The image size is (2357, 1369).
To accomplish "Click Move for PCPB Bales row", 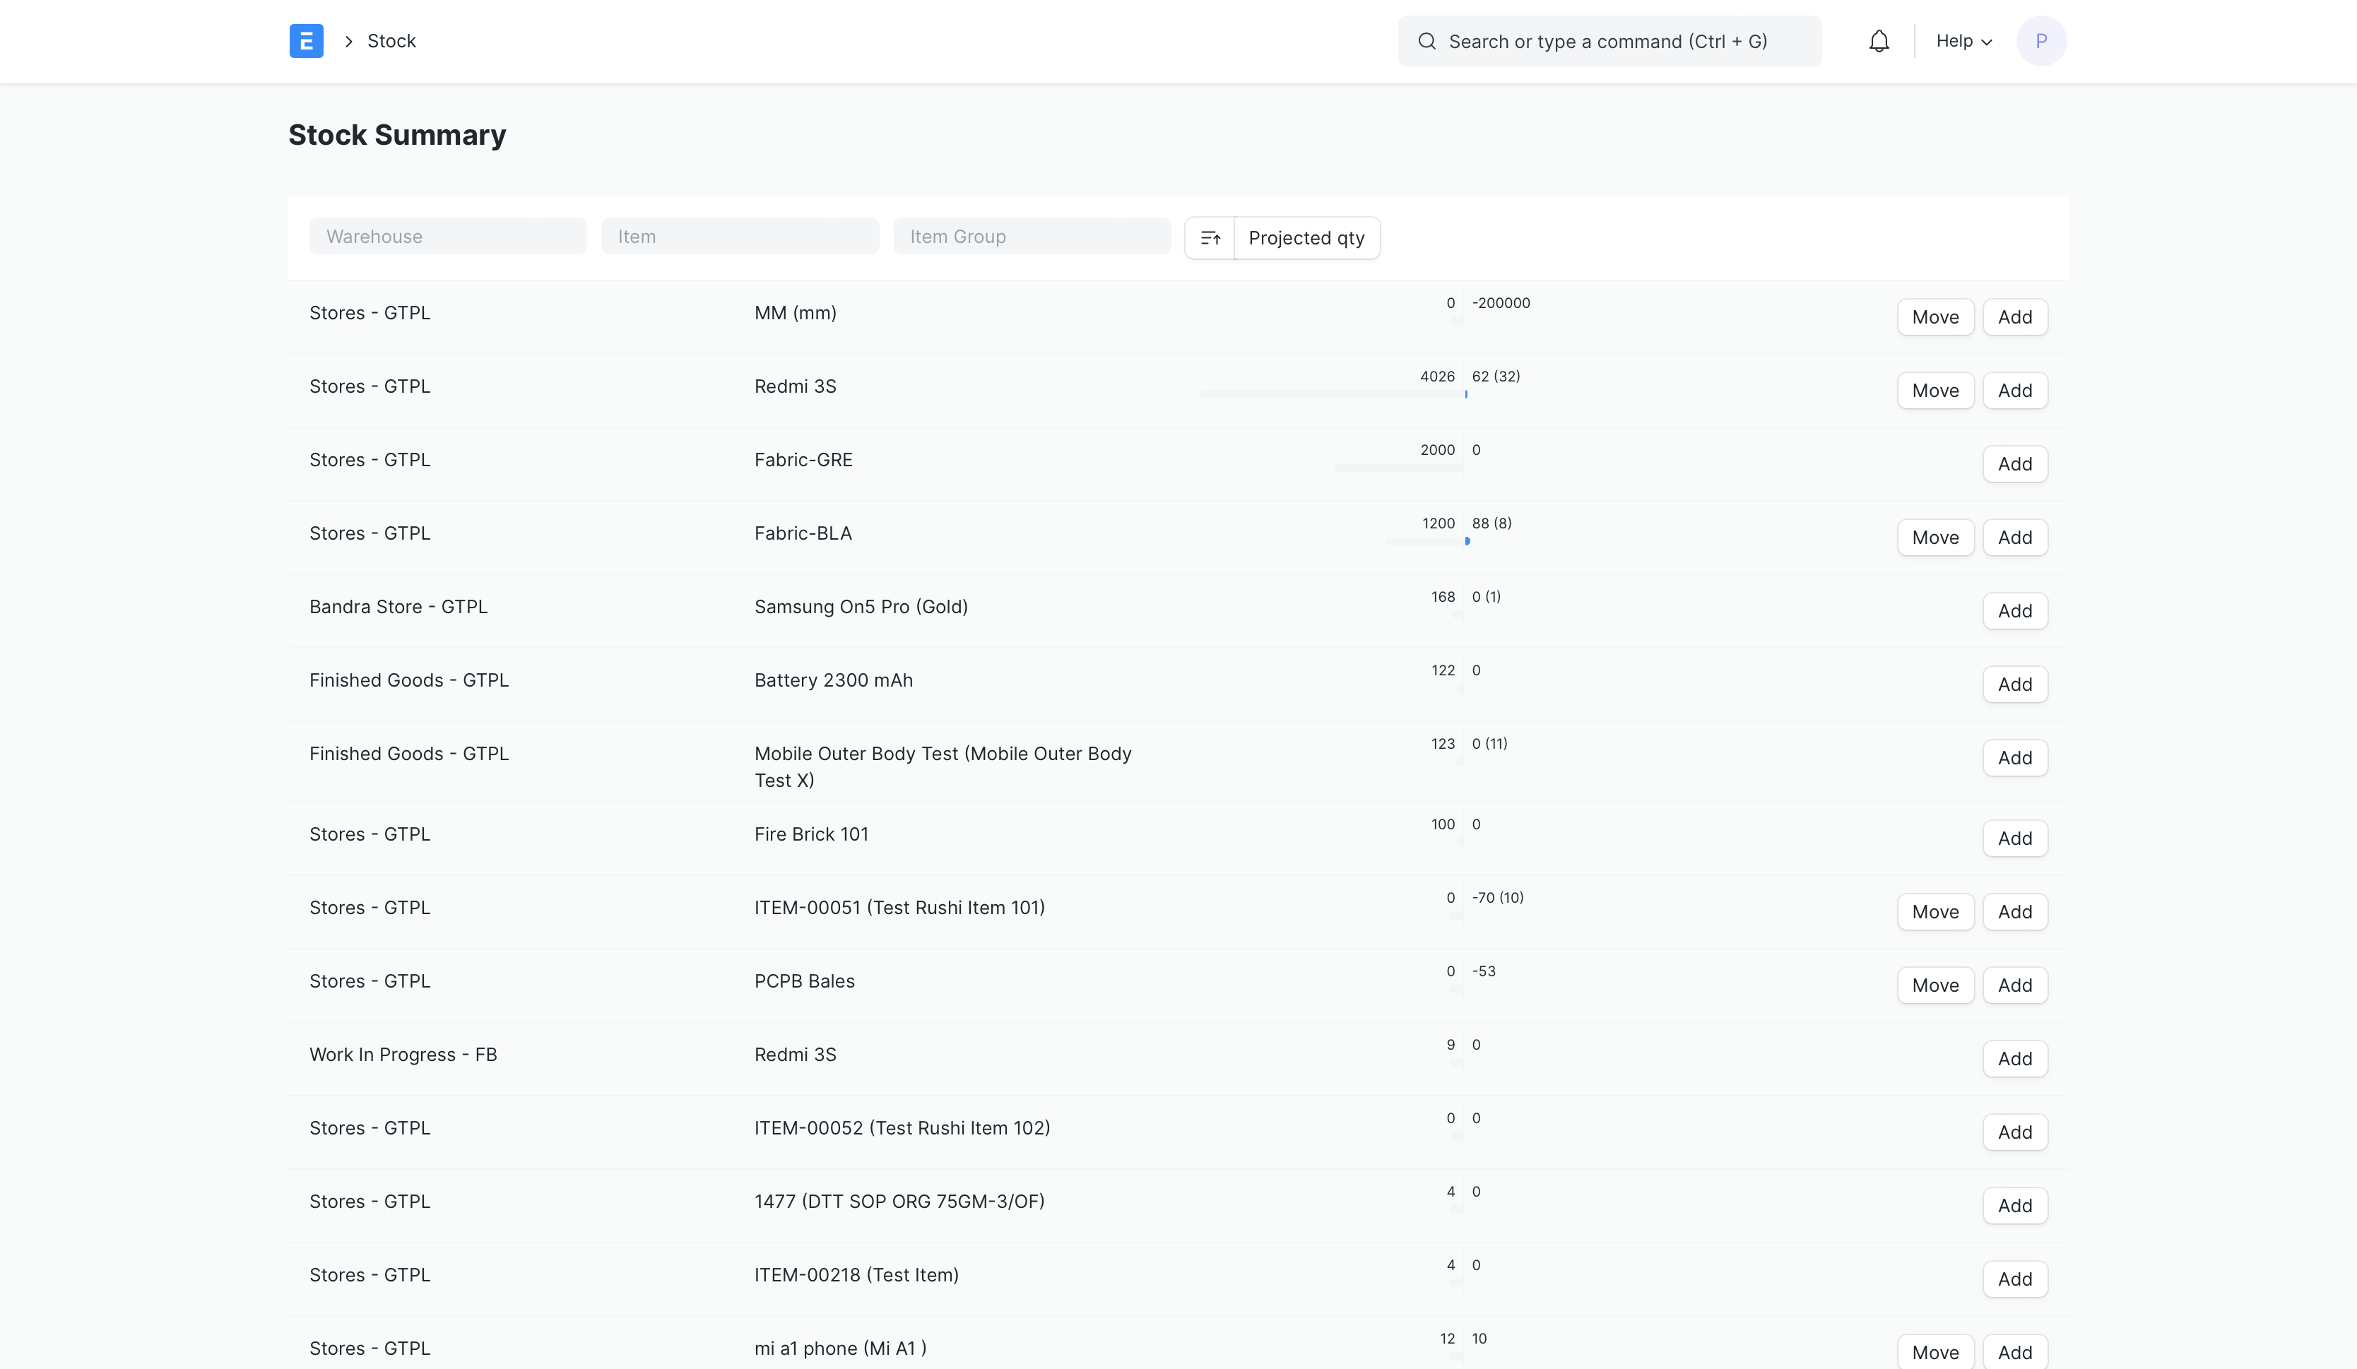I will tap(1934, 985).
